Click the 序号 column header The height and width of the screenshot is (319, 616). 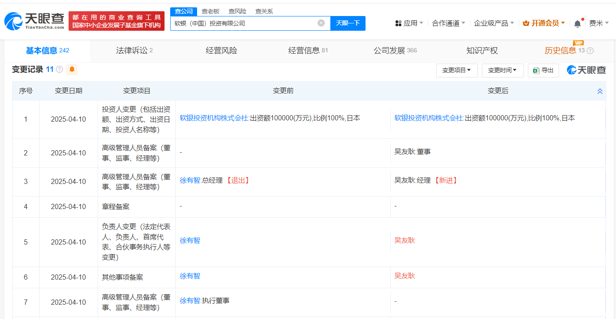[26, 91]
